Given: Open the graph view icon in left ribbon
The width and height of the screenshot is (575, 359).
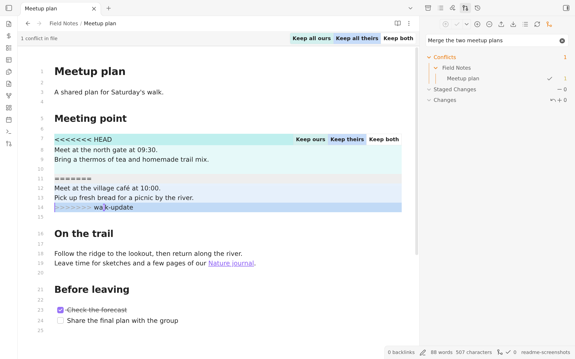Looking at the screenshot, I should coord(9,96).
